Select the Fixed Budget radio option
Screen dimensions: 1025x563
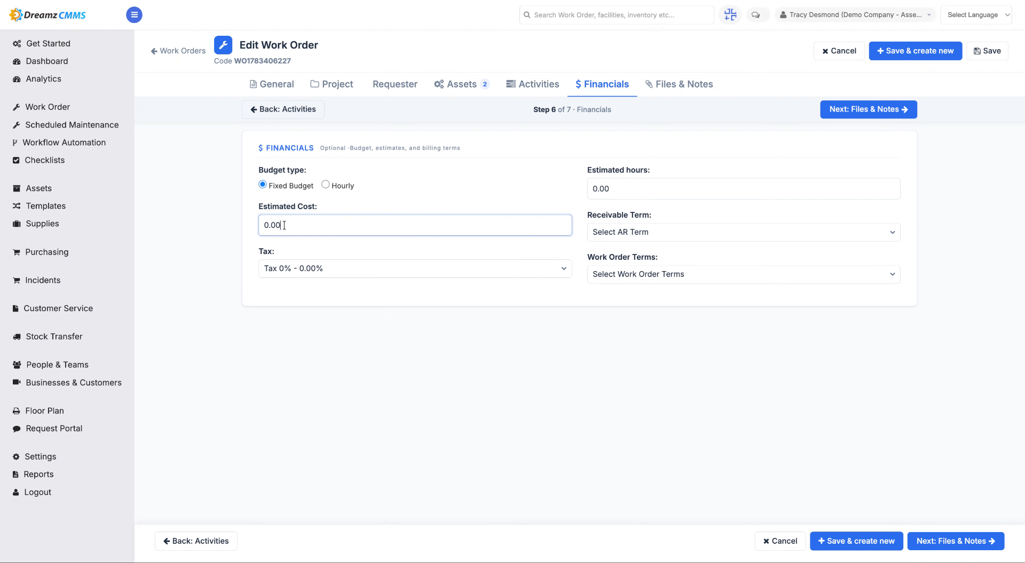coord(263,185)
